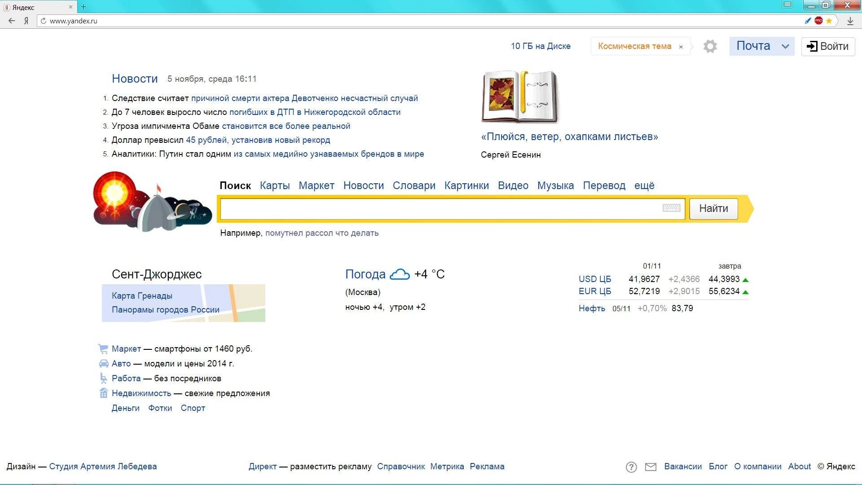Click the weather cloud icon
The image size is (862, 485).
pos(400,274)
